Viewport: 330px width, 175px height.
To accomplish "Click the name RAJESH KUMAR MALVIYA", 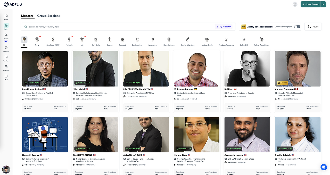I will [137, 89].
